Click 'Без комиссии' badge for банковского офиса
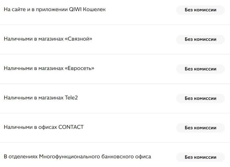230x167 pixels. point(200,157)
